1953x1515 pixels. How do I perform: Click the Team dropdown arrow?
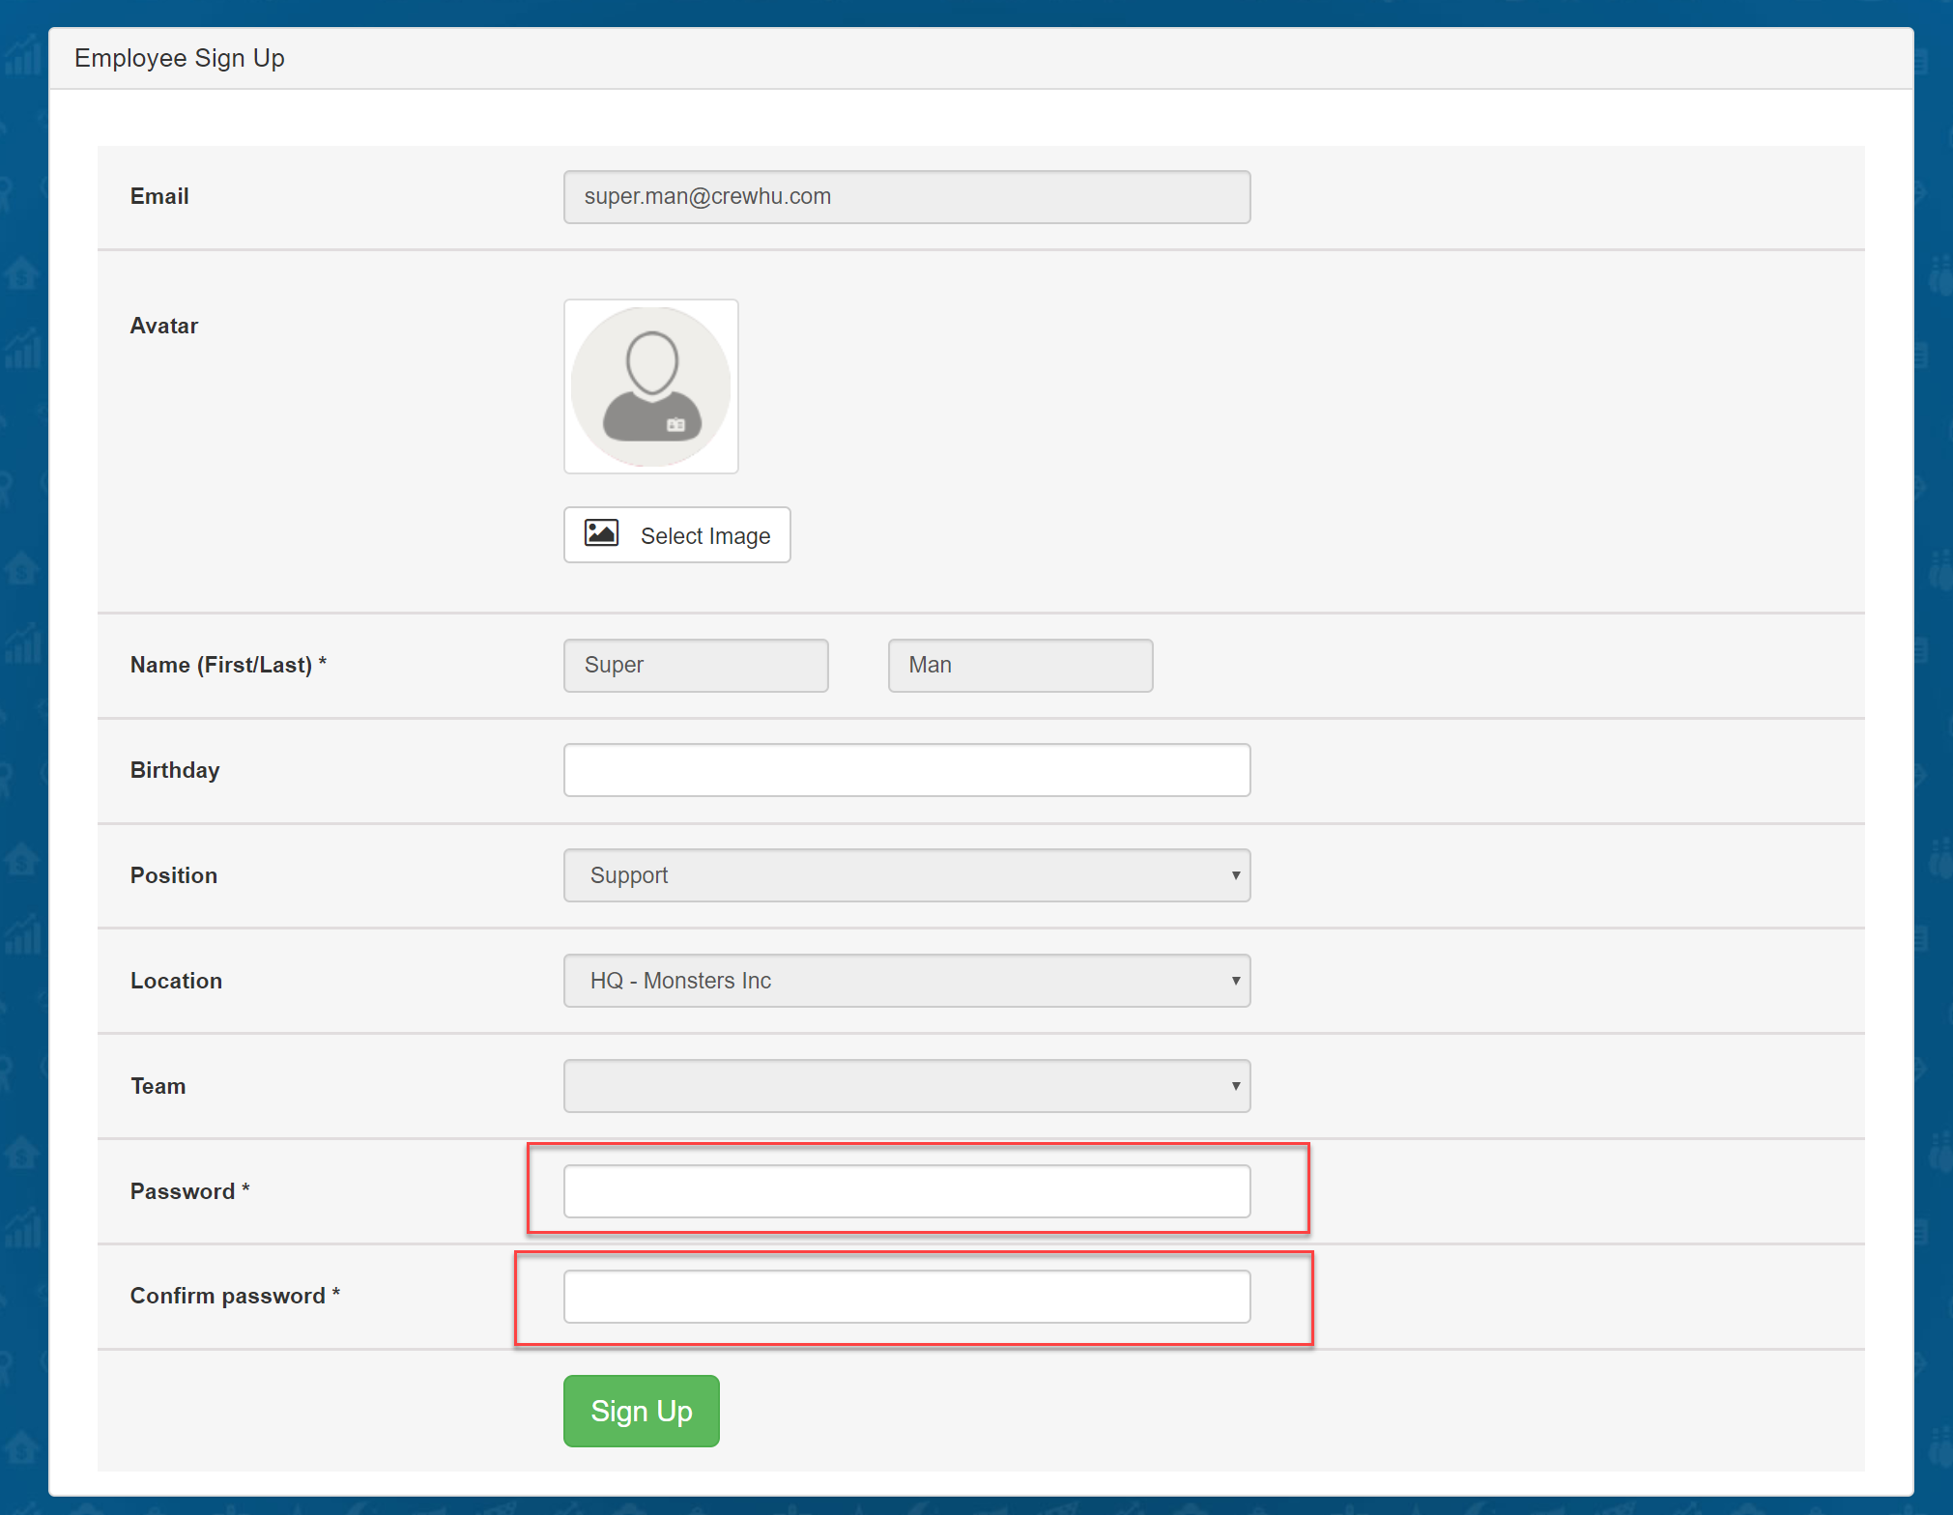tap(1235, 1086)
